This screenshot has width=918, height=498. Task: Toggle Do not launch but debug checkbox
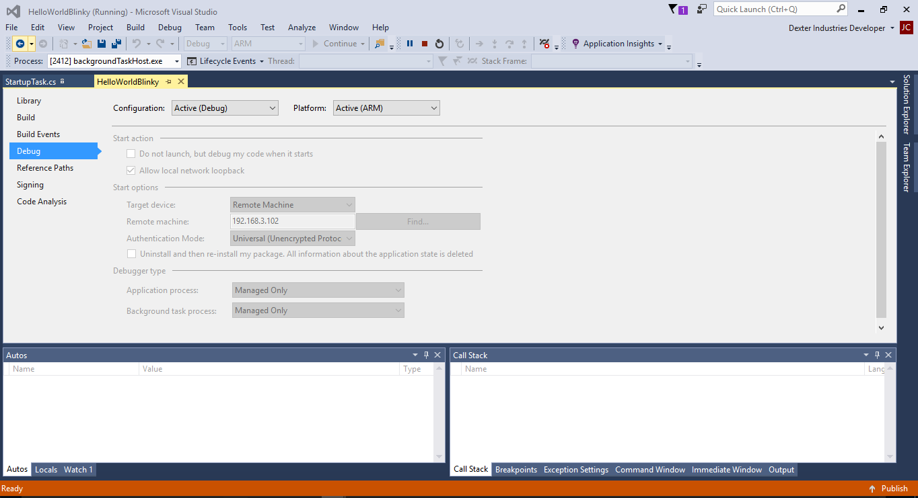[x=131, y=154]
